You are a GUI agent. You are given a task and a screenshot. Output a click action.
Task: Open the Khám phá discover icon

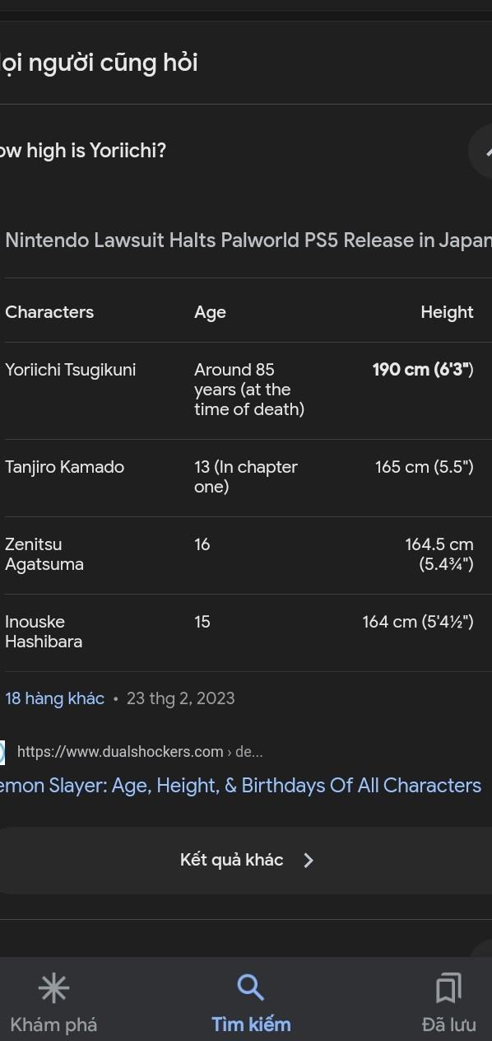tap(53, 988)
